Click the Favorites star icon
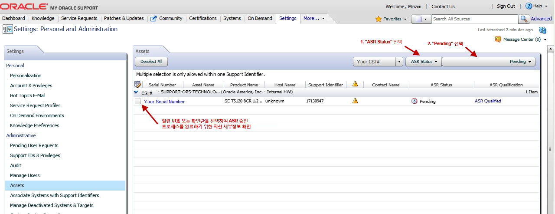This screenshot has height=214, width=555. [x=378, y=19]
